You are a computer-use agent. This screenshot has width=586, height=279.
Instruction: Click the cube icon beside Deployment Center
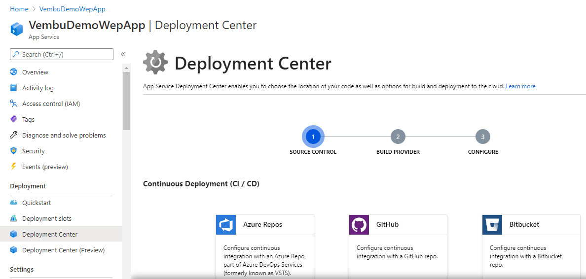(14, 234)
